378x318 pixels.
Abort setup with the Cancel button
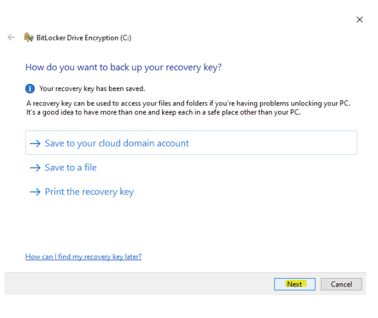point(341,285)
